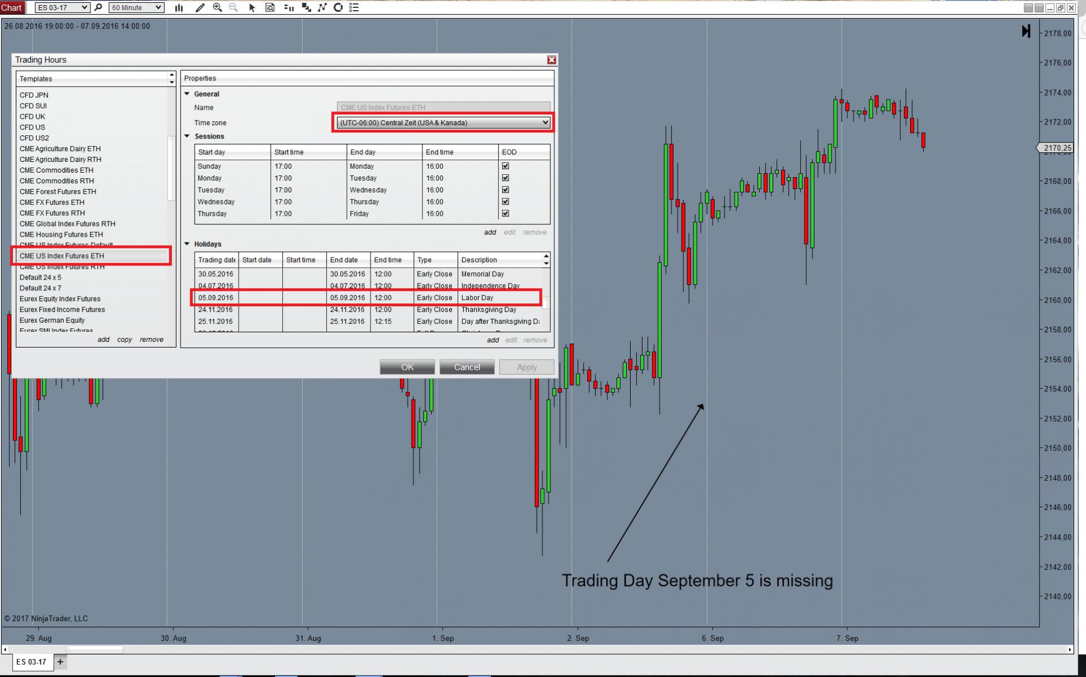Click the copy link under Templates
The image size is (1086, 677).
pos(124,340)
